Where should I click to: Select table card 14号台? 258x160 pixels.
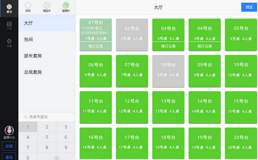(x=205, y=108)
